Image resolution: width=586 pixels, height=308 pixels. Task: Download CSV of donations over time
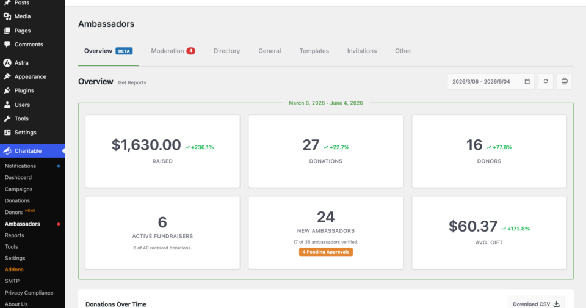[x=536, y=303]
